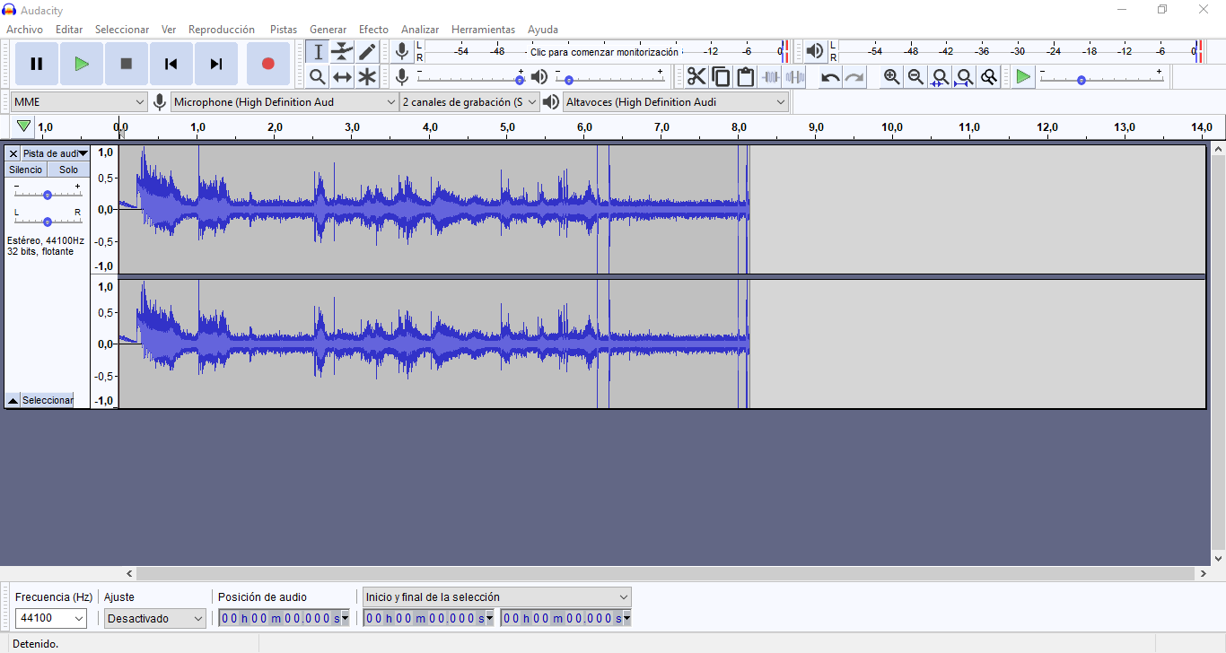This screenshot has width=1226, height=653.
Task: Click Fit selection to width icon
Action: [940, 77]
